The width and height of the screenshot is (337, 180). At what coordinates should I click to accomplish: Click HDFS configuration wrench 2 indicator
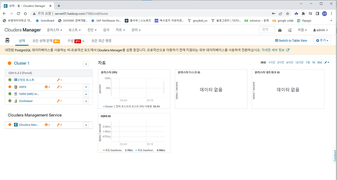click(60, 87)
